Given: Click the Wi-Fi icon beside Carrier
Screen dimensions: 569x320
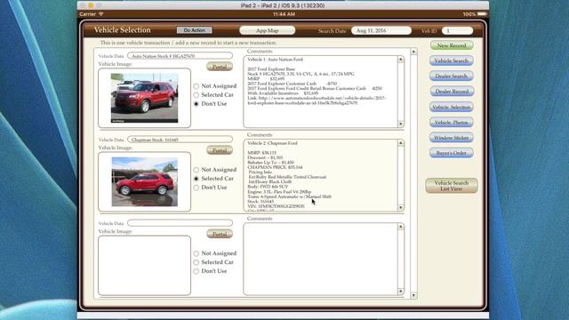Looking at the screenshot, I should [101, 14].
